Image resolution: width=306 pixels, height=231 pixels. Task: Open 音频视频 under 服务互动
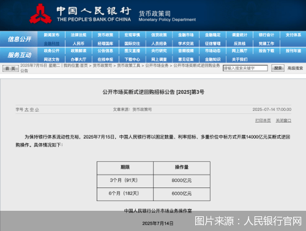[186, 51]
